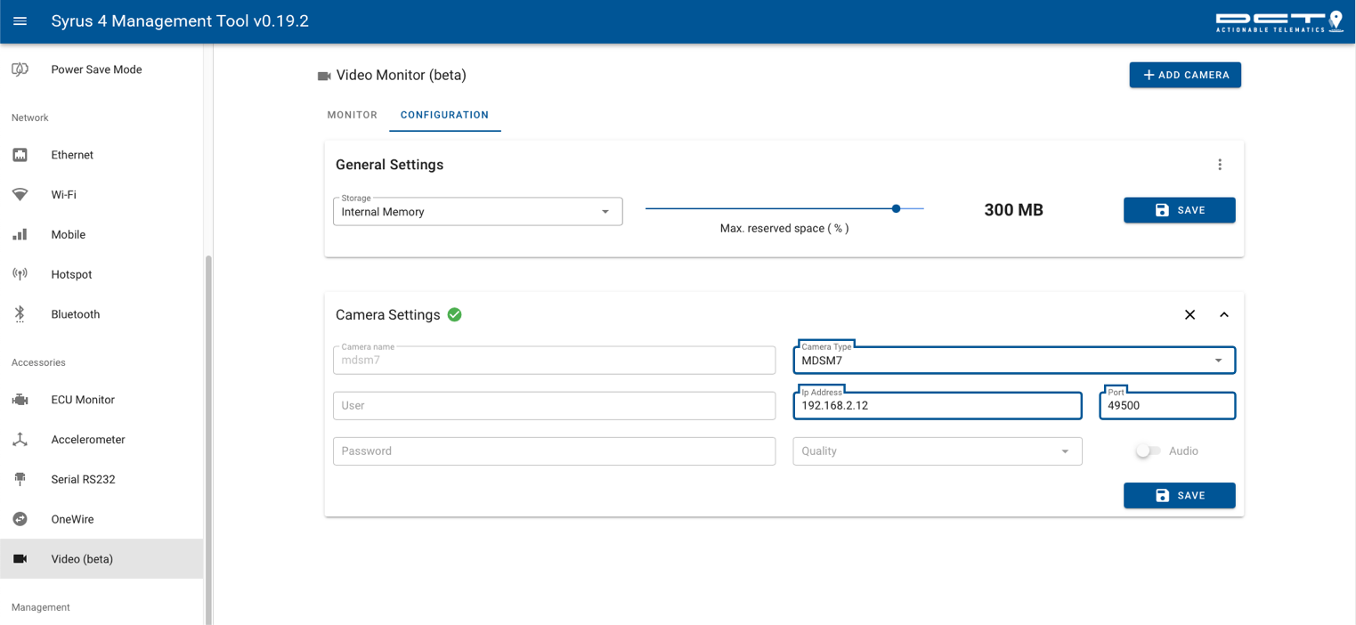Click the Serial RS232 connector icon
Screen dimensions: 1356x625
point(20,479)
